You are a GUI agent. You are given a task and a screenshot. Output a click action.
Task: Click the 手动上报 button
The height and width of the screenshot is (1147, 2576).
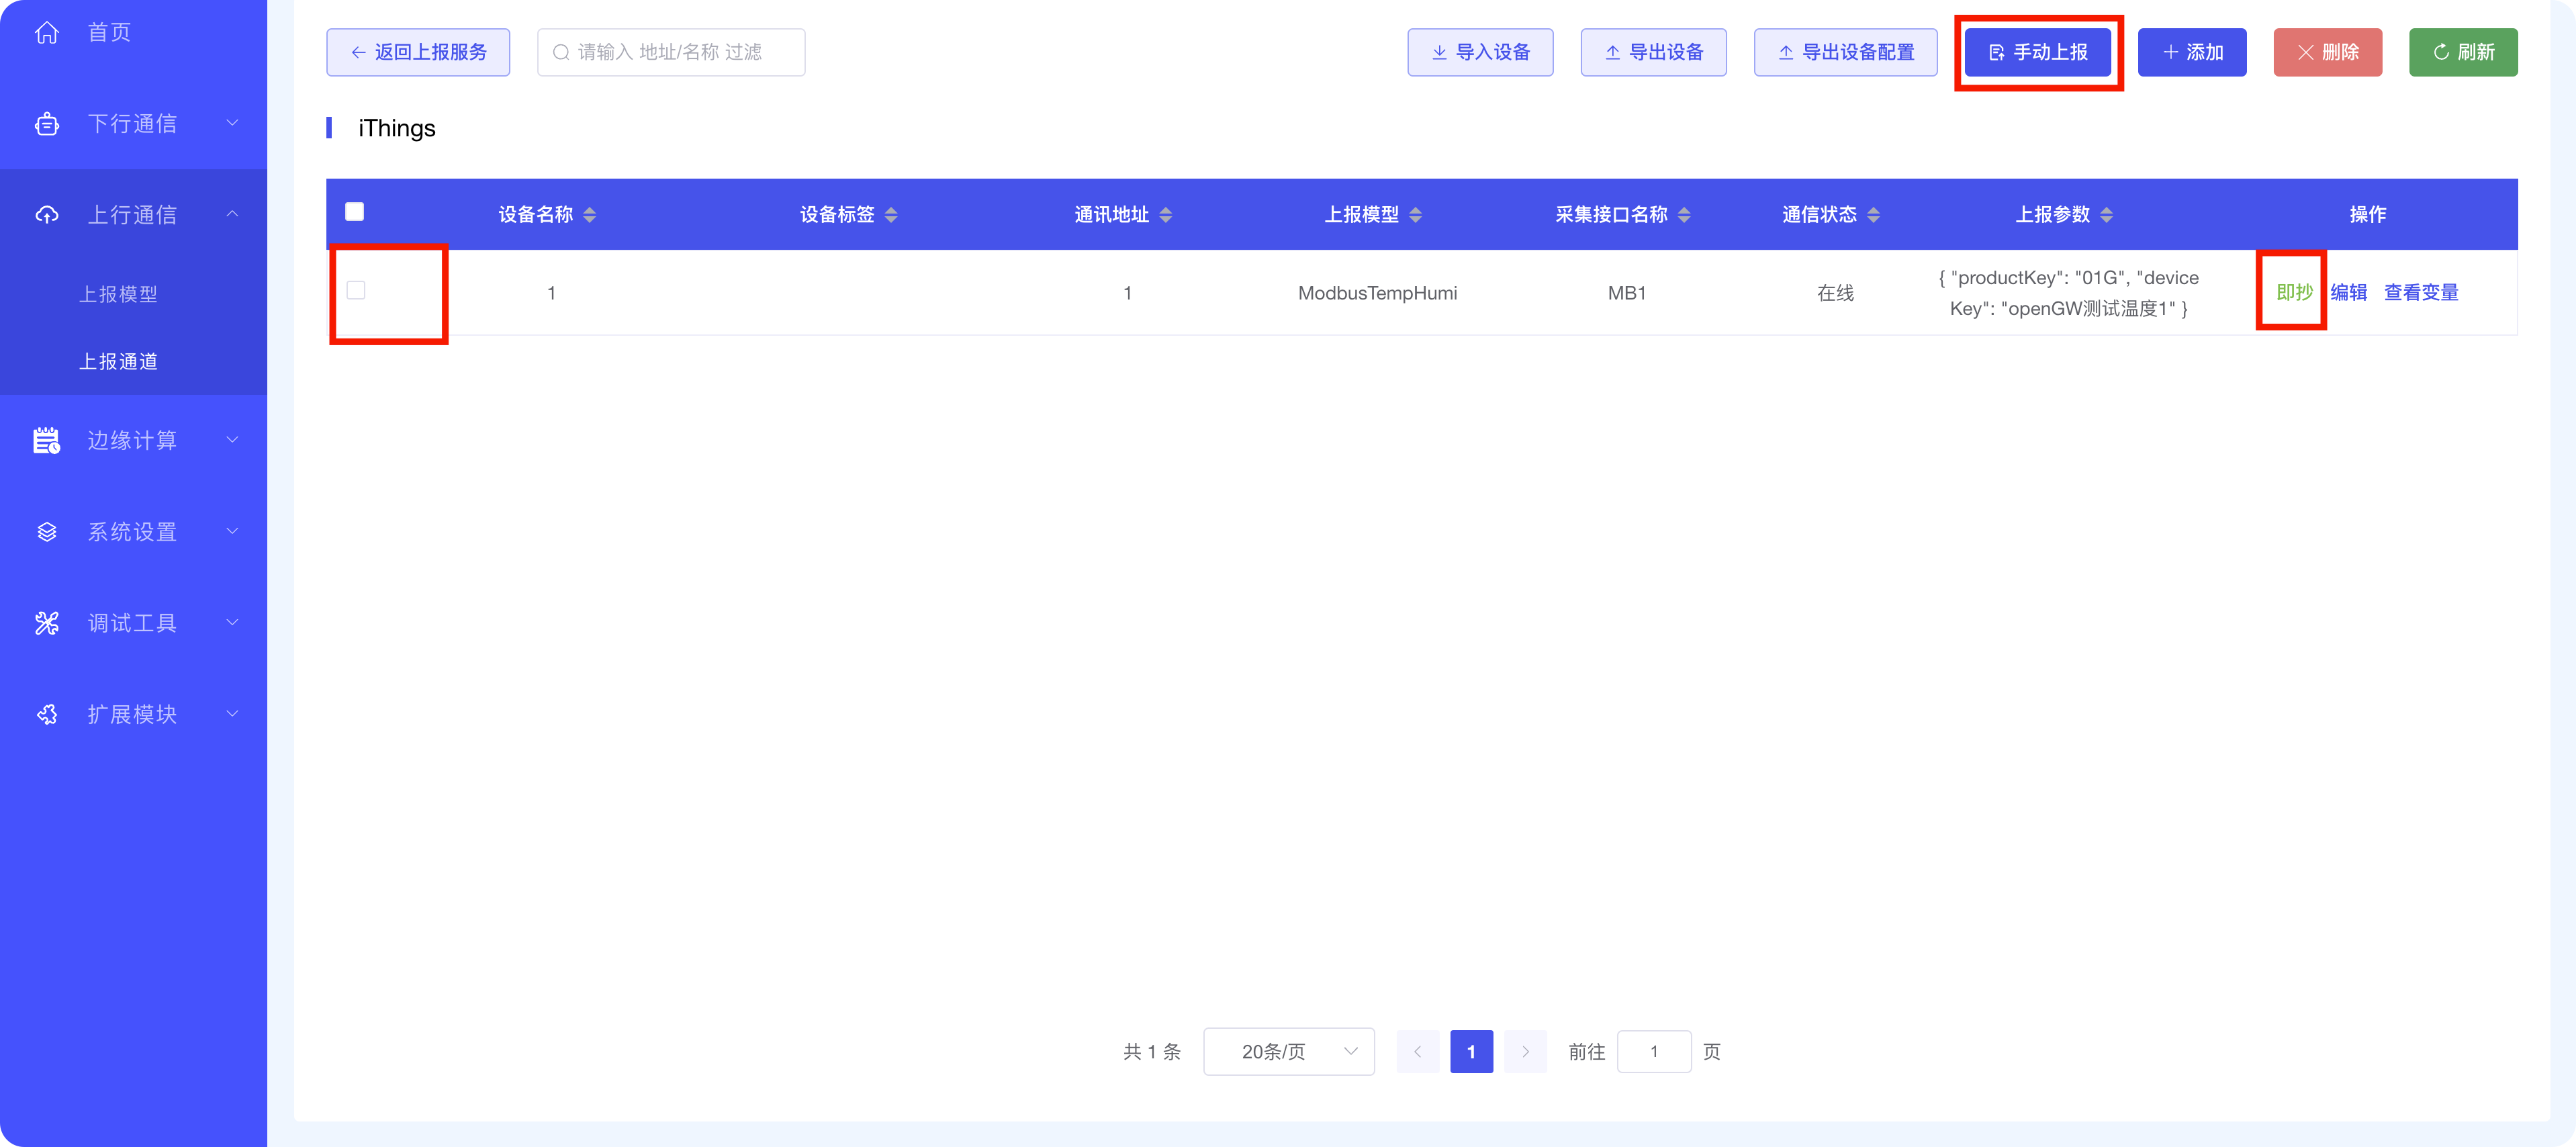[2037, 52]
